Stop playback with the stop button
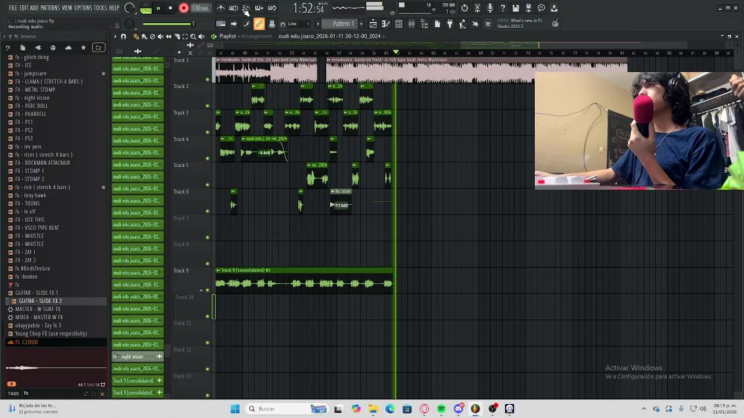The width and height of the screenshot is (744, 418). pyautogui.click(x=170, y=8)
